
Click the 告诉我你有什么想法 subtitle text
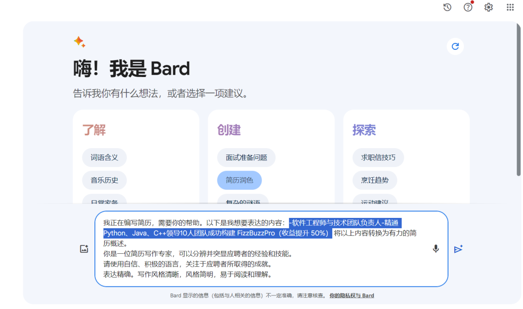[x=161, y=93]
